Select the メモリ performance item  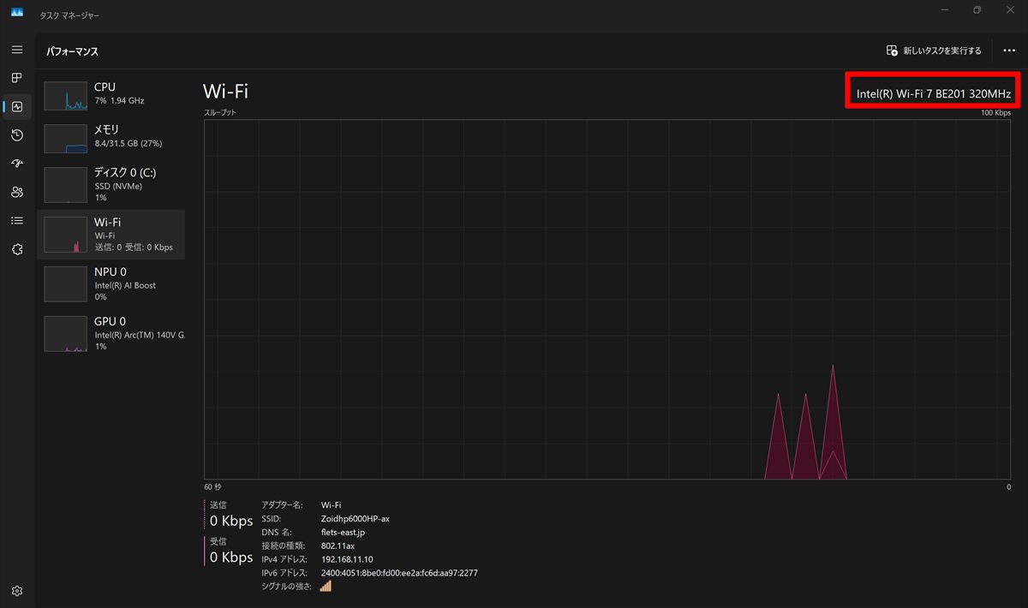click(x=111, y=138)
